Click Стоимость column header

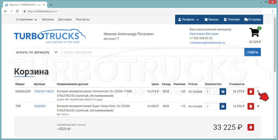click(x=237, y=84)
